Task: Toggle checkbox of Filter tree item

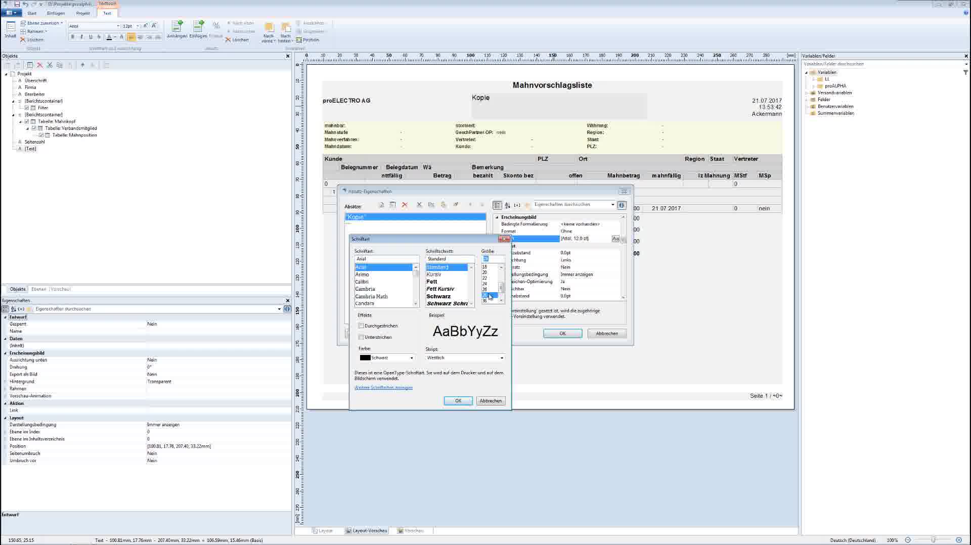Action: [27, 108]
